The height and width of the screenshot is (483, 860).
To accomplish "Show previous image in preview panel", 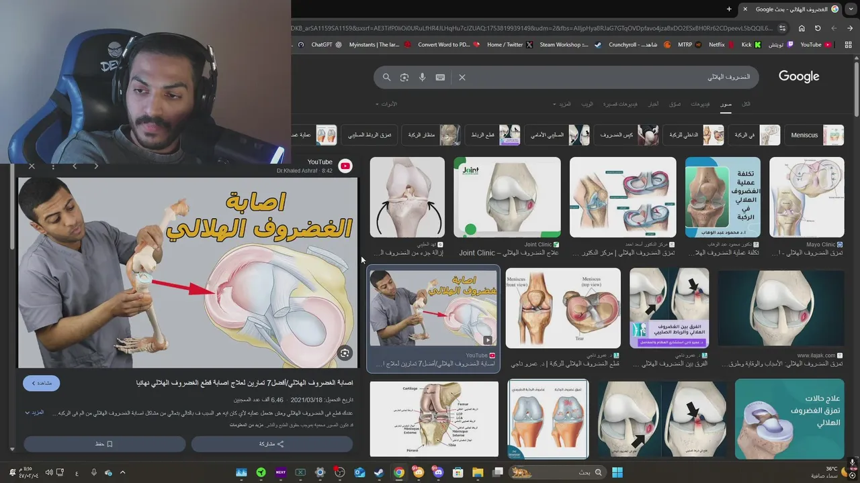I will (x=96, y=166).
